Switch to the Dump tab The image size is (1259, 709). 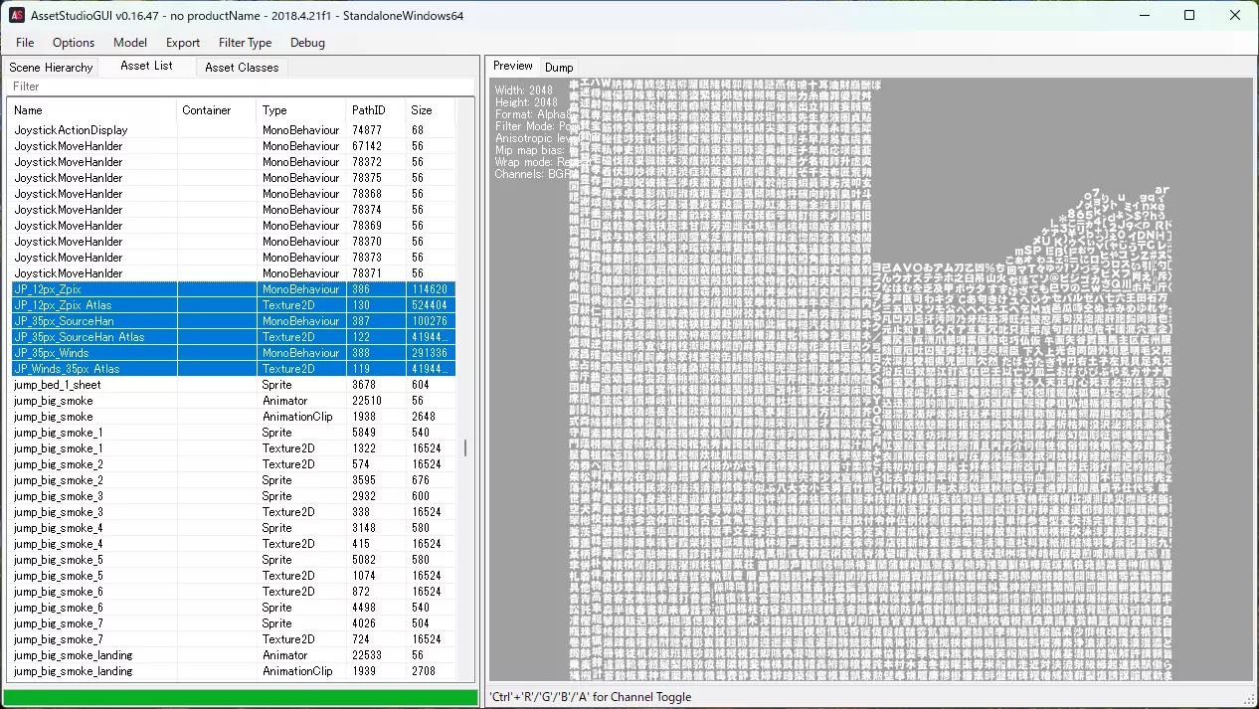559,68
